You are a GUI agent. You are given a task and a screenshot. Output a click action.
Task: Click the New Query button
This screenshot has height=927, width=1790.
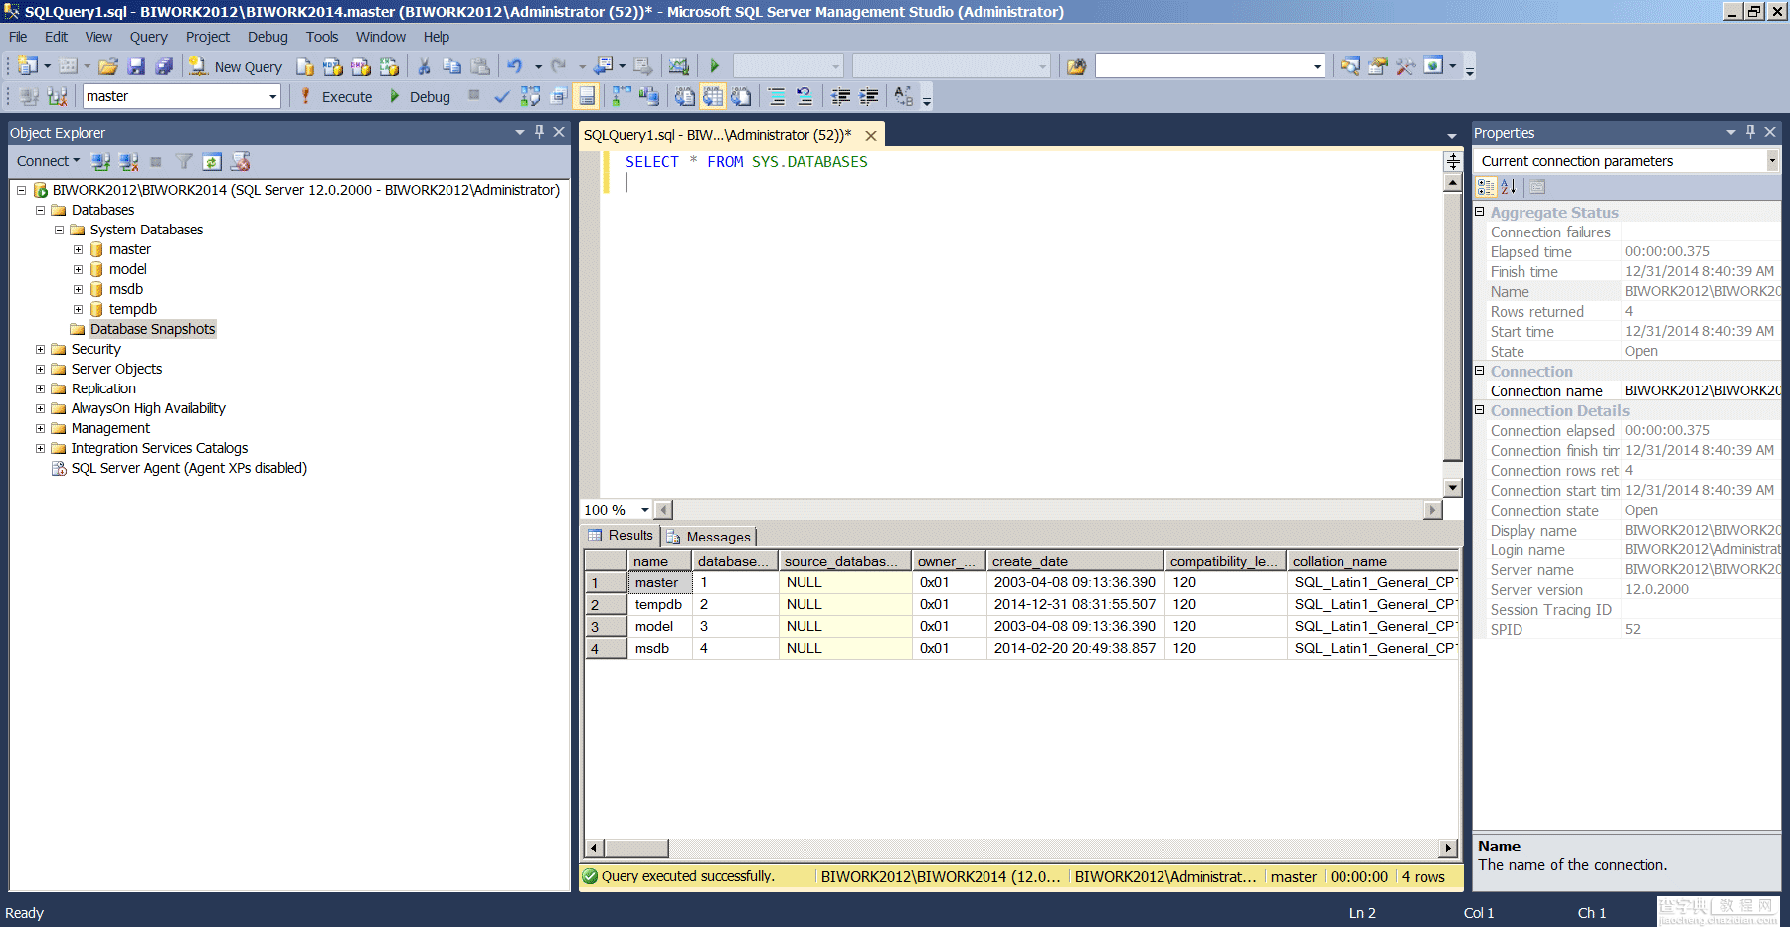[236, 66]
